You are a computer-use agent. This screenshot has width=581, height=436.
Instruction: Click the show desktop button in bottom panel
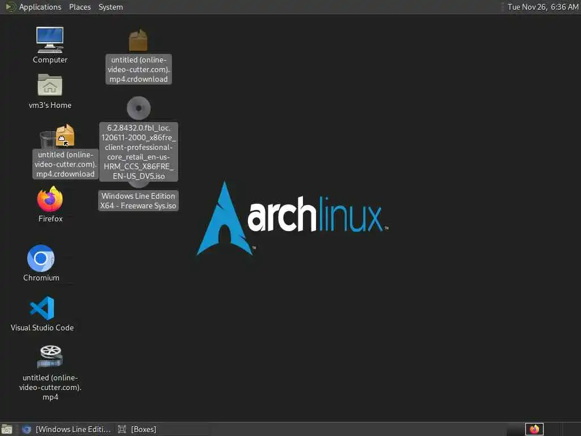(x=7, y=429)
